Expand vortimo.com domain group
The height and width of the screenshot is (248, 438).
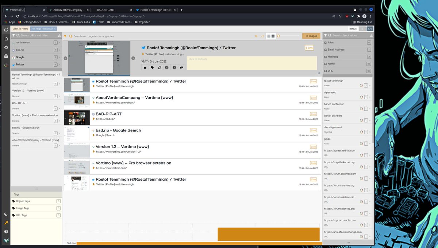(x=36, y=43)
